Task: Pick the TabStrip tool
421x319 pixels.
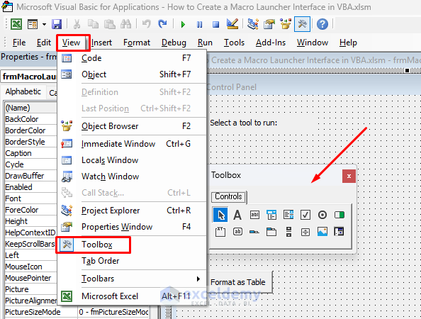Action: click(254, 232)
